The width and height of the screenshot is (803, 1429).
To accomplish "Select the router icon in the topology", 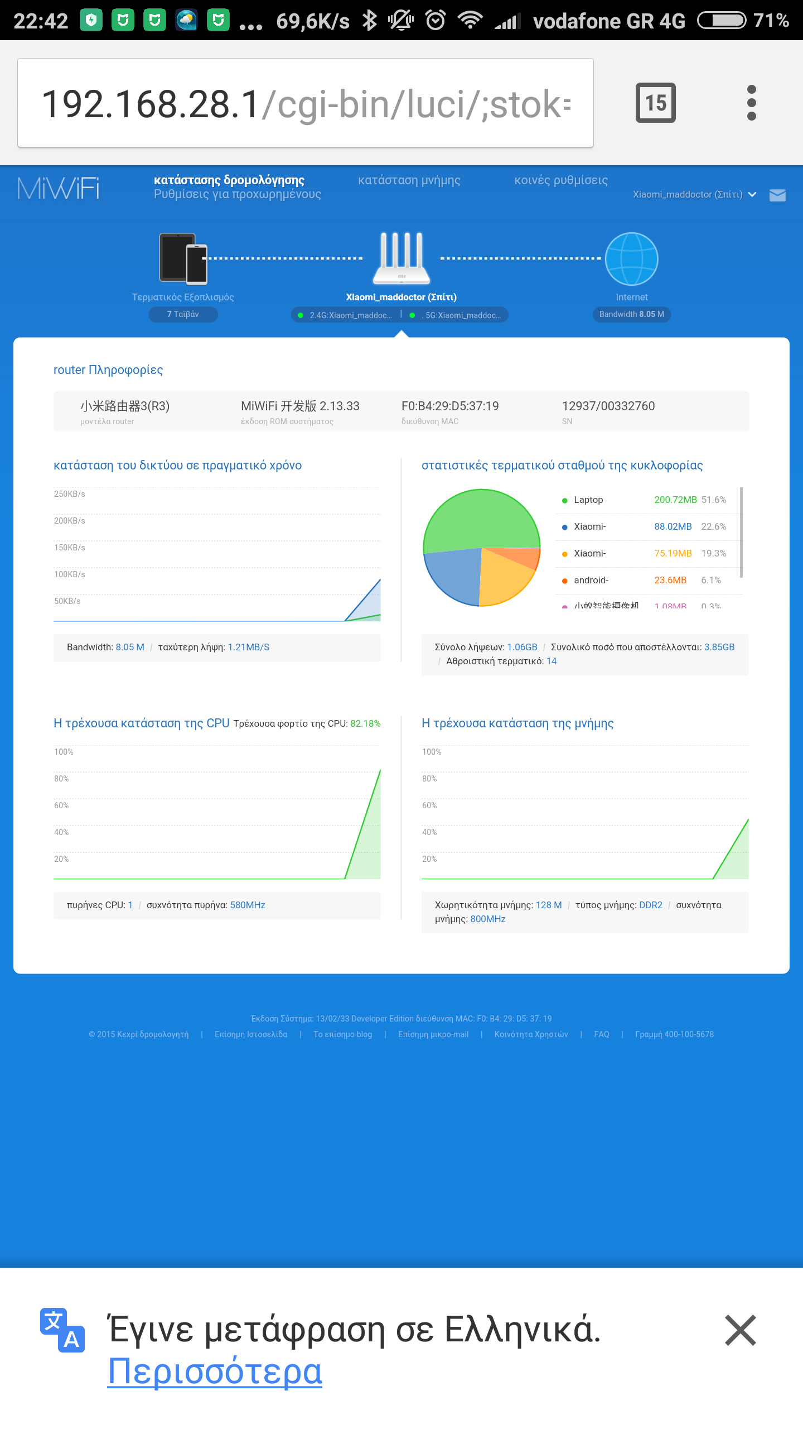I will [x=401, y=258].
